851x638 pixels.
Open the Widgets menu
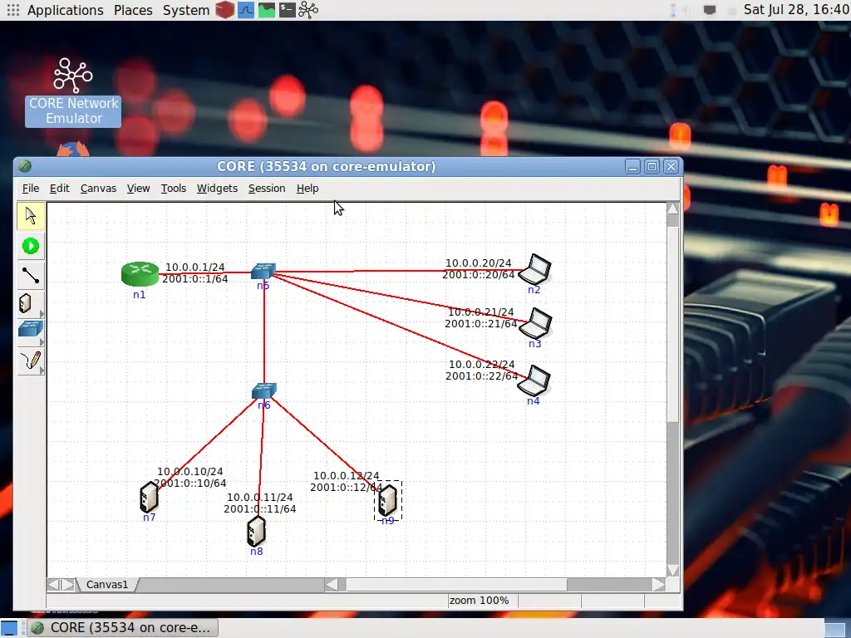(x=217, y=189)
